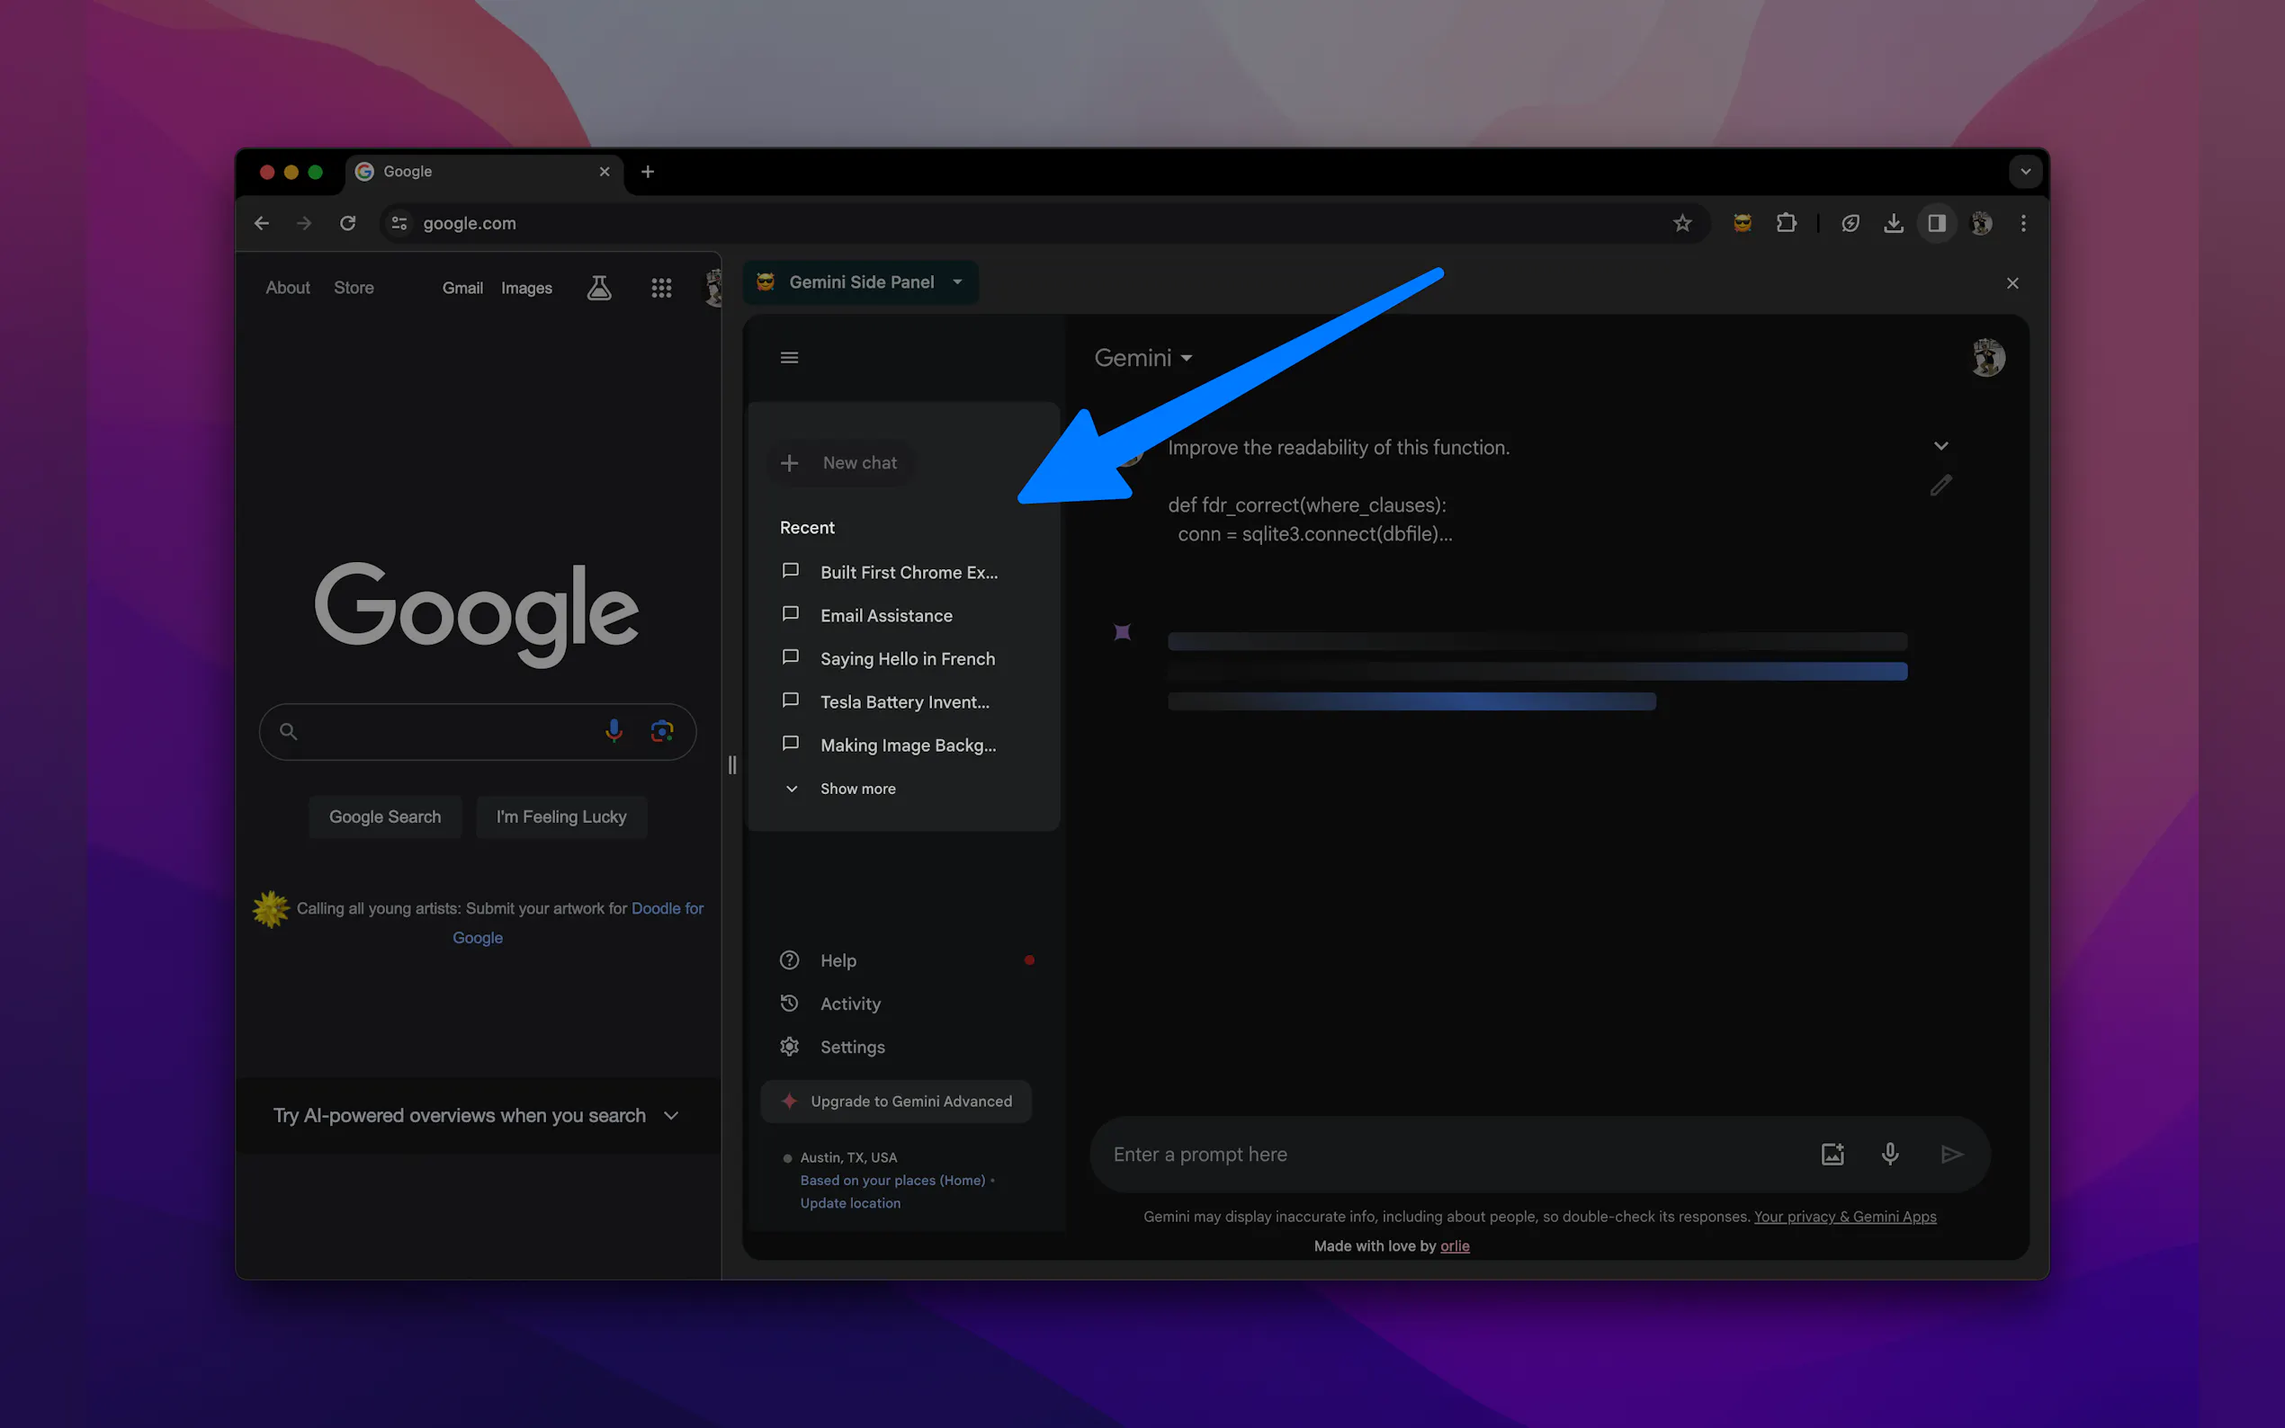Screen dimensions: 2285x1428
Task: Click the pencil edit prompt icon
Action: (1940, 486)
